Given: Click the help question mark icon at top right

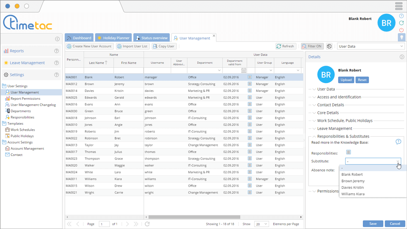Looking at the screenshot, I should click(x=401, y=16).
